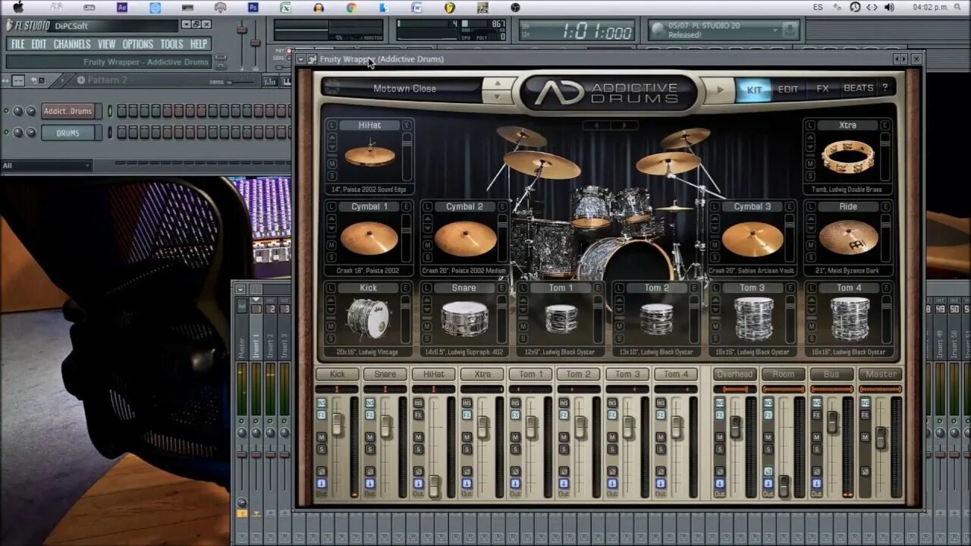Switch to the BEATS page tab

858,89
